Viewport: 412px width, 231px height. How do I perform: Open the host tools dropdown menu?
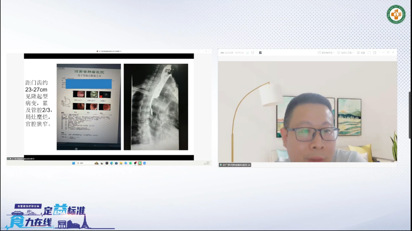(345, 53)
